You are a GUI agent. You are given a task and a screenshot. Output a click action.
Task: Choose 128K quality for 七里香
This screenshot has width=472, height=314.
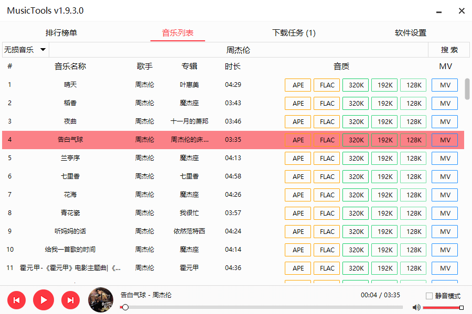tap(414, 177)
